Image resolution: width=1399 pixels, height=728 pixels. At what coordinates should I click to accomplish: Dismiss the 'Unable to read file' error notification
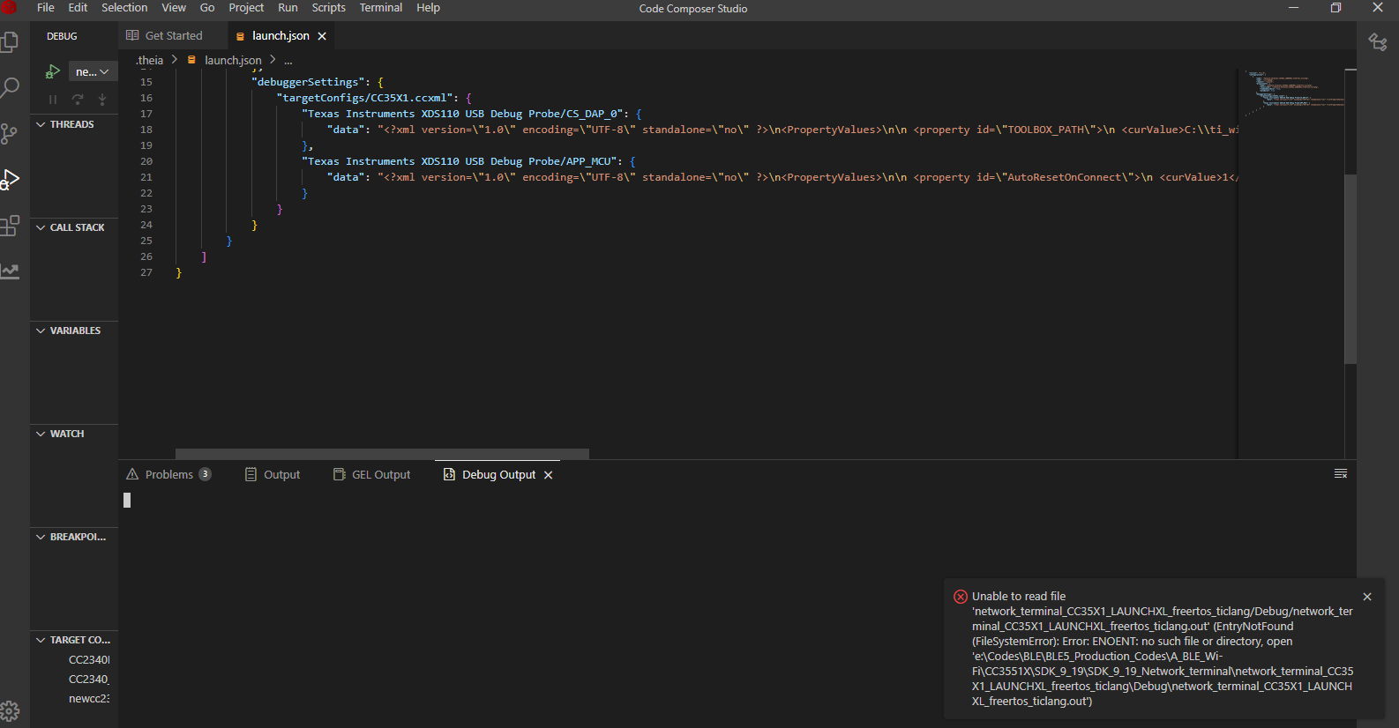pos(1367,597)
